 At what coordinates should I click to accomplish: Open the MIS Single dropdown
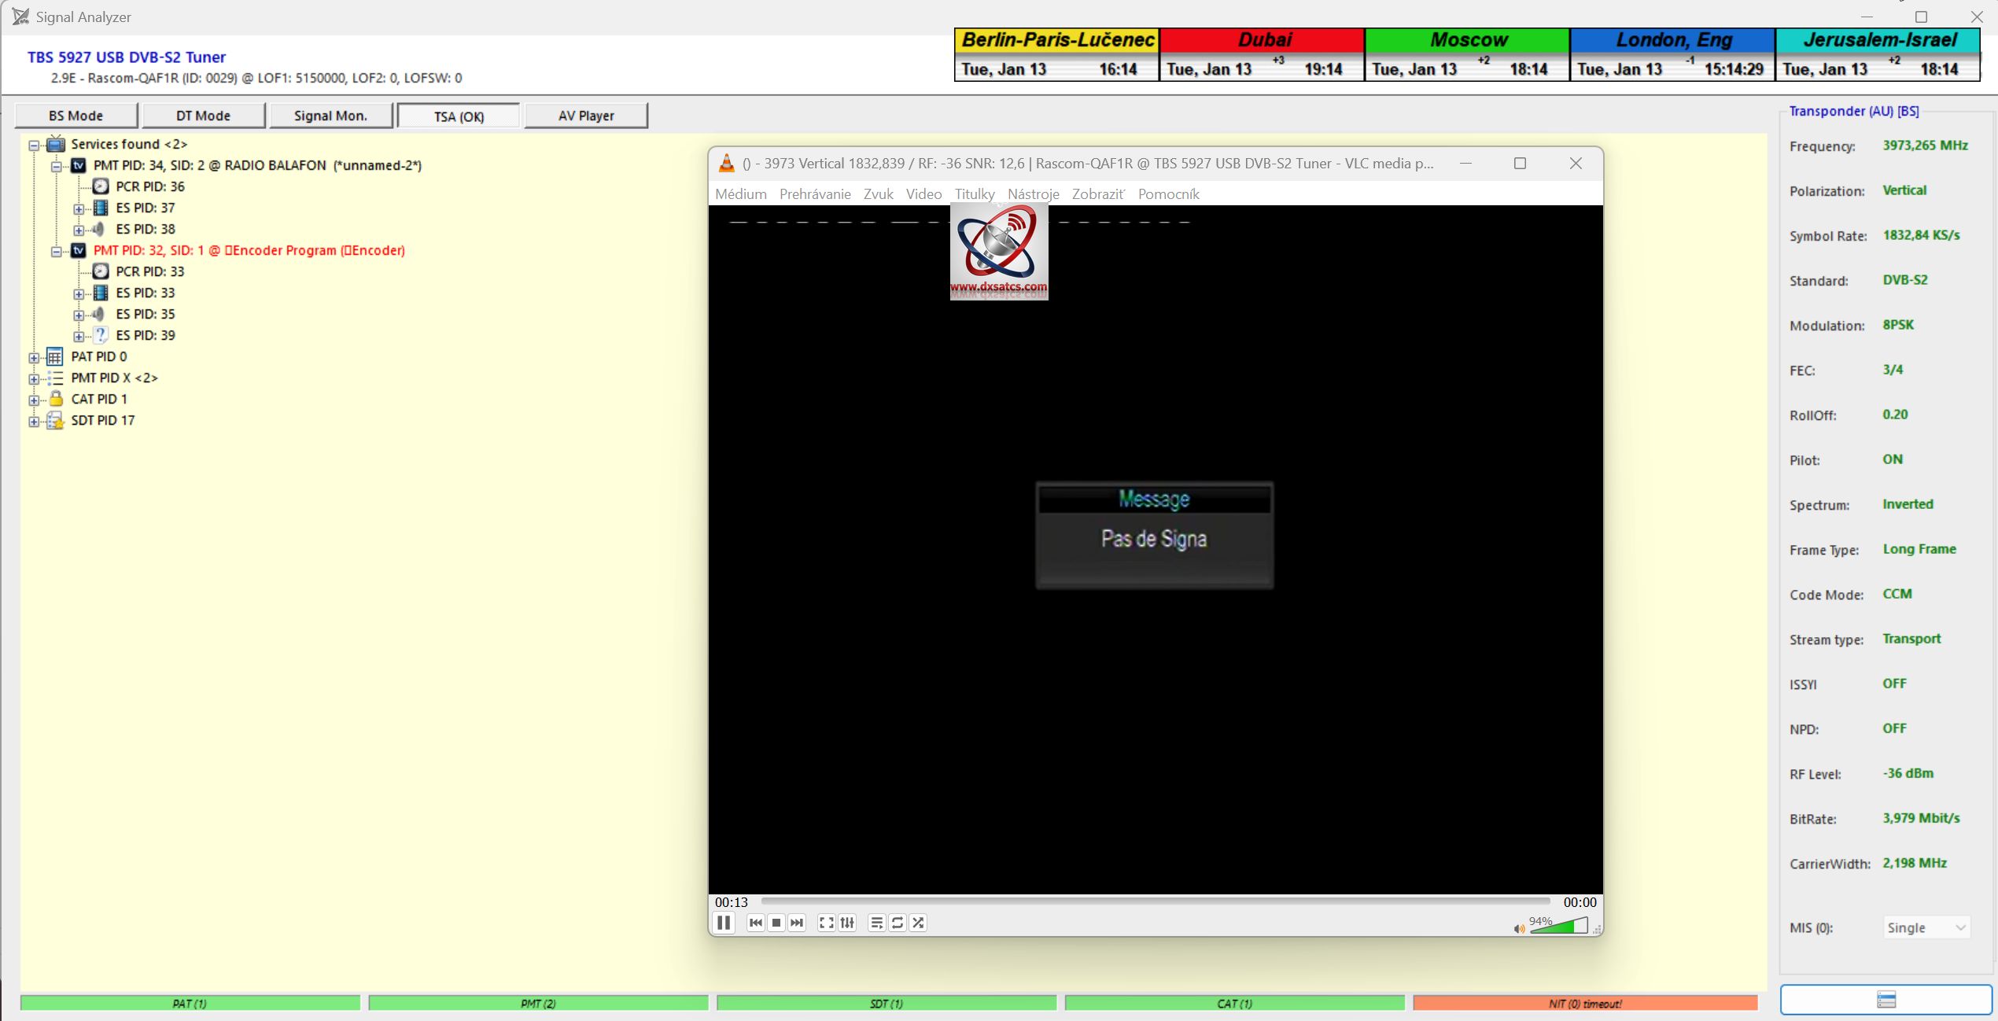point(1926,928)
